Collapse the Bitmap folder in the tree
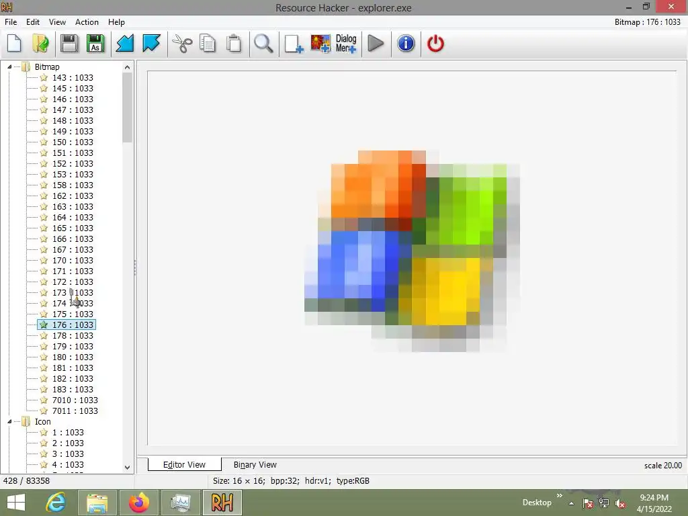Screen dimensions: 688x516 [9, 67]
